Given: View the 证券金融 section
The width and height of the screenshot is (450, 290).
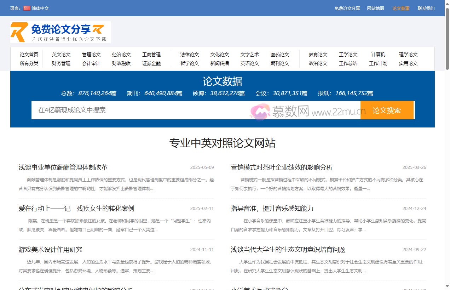Looking at the screenshot, I should pos(152,64).
